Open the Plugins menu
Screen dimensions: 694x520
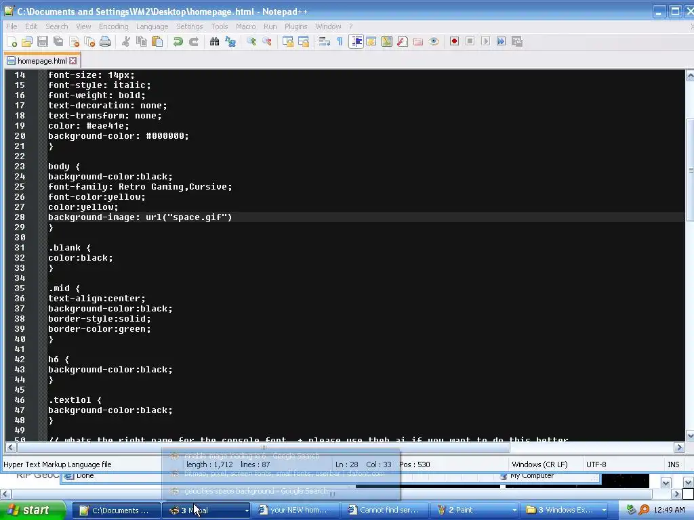tap(295, 26)
